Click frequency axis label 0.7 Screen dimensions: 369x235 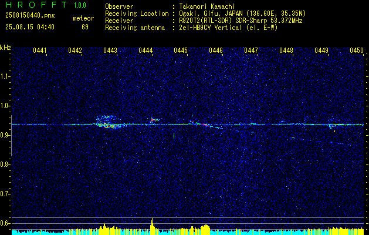coord(5,194)
